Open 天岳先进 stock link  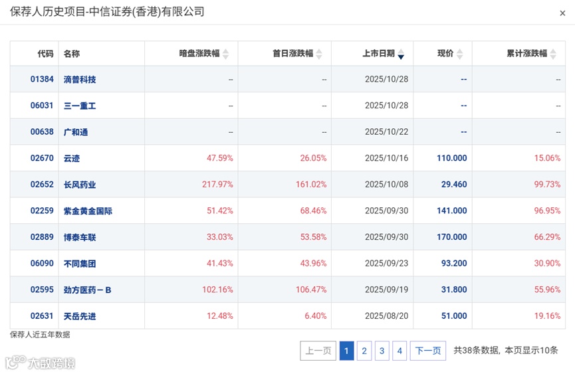[80, 316]
